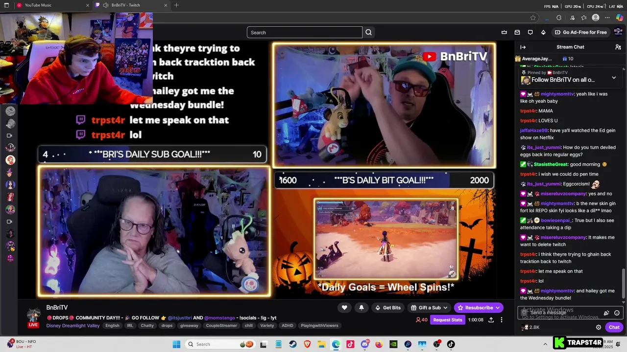This screenshot has height=352, width=627.
Task: Close the YouTube Music tab
Action: [88, 5]
